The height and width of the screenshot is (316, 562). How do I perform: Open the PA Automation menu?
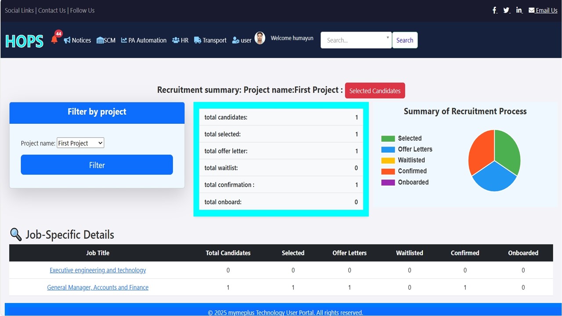(x=144, y=40)
